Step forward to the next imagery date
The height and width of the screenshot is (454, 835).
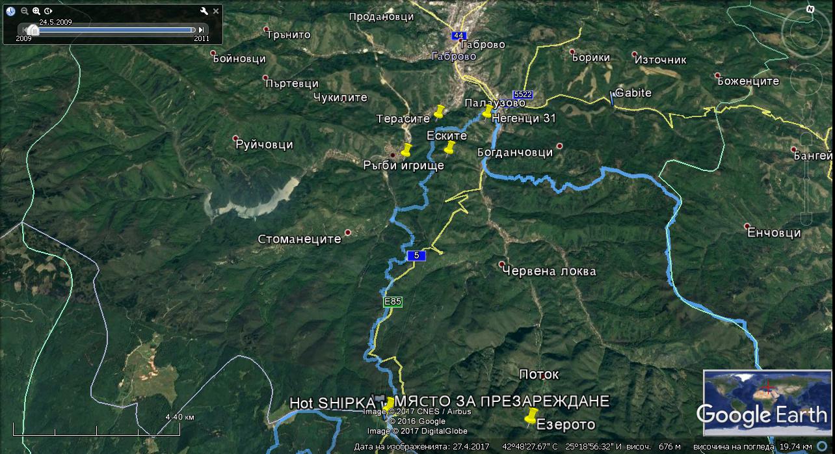coord(202,29)
